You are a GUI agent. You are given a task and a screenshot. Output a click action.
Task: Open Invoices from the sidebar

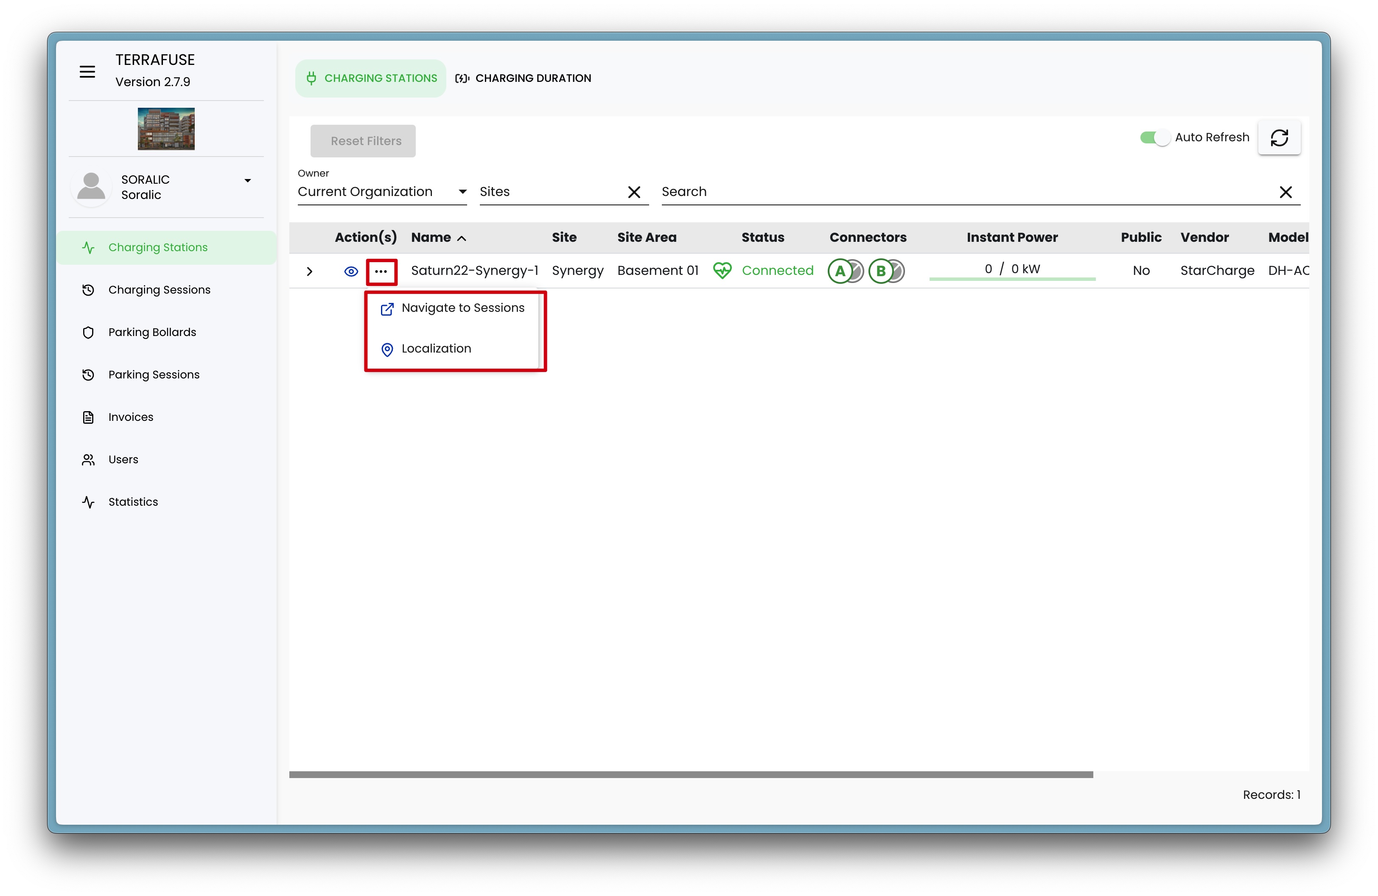tap(131, 417)
